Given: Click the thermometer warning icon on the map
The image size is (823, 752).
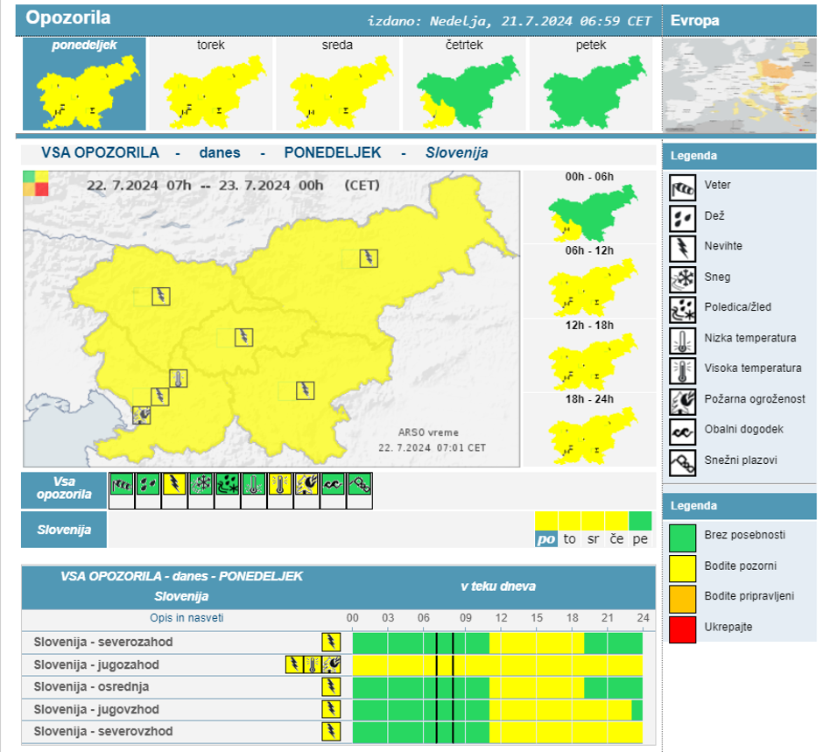Looking at the screenshot, I should click(179, 378).
